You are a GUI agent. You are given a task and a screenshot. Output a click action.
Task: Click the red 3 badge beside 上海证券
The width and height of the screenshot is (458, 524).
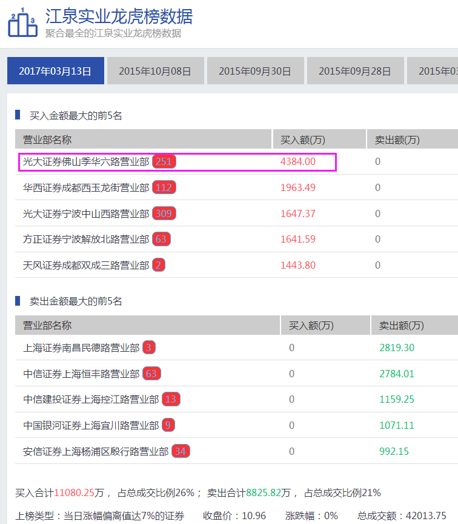(x=149, y=348)
